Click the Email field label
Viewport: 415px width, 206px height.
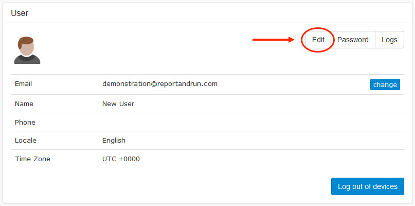point(24,83)
